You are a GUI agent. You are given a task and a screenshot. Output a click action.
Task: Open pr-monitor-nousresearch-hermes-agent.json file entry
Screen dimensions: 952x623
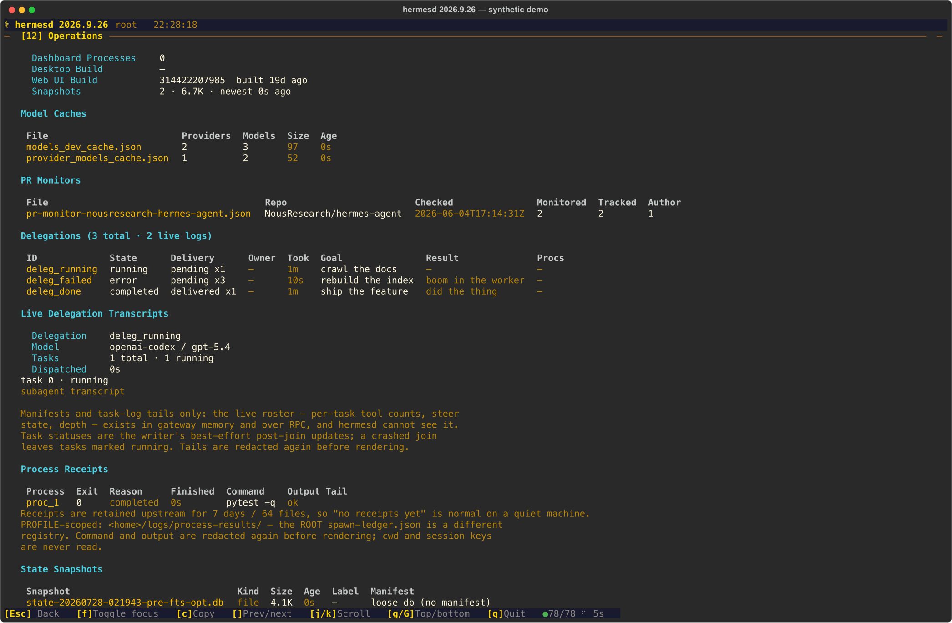coord(138,214)
